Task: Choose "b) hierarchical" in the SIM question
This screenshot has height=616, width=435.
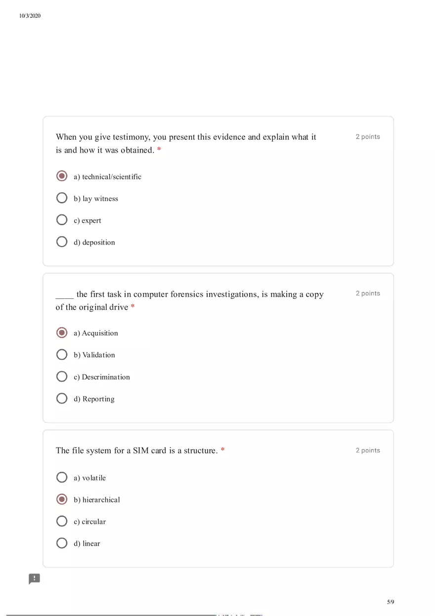Action: 62,499
